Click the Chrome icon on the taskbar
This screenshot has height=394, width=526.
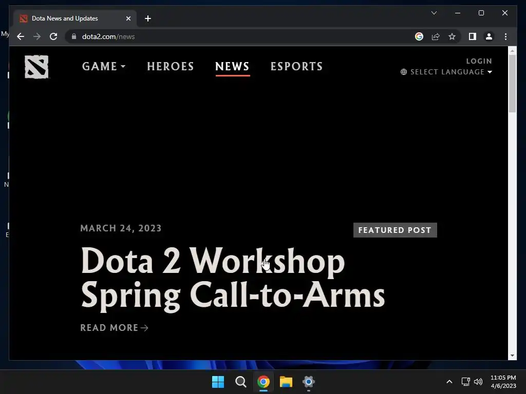coord(264,382)
